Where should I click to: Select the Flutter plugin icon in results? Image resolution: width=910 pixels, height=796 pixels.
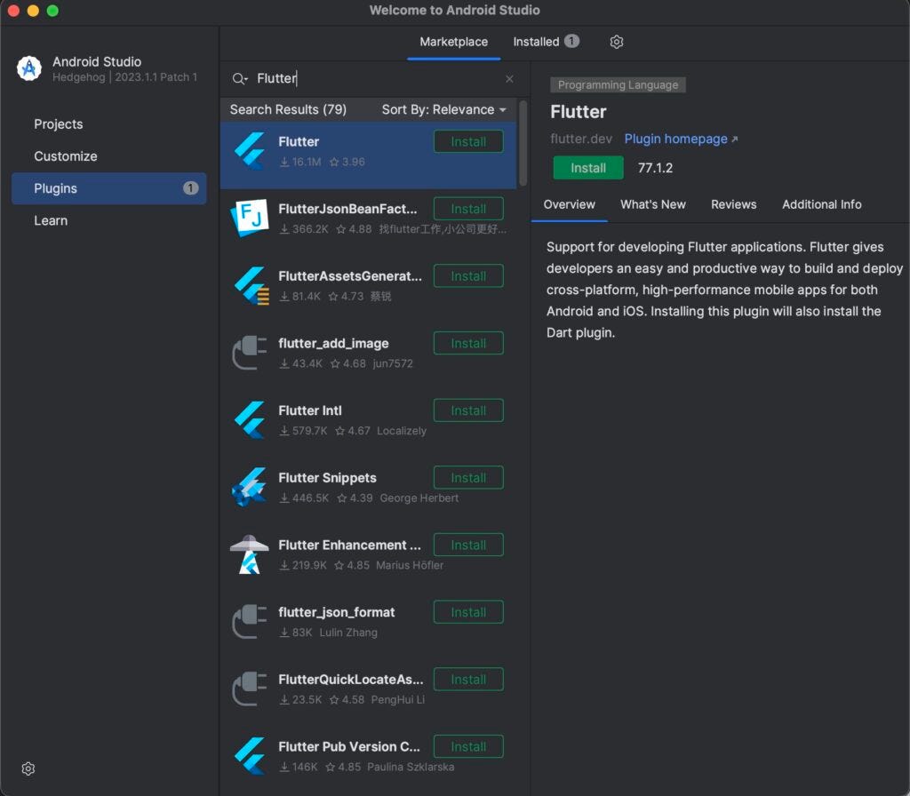tap(251, 150)
